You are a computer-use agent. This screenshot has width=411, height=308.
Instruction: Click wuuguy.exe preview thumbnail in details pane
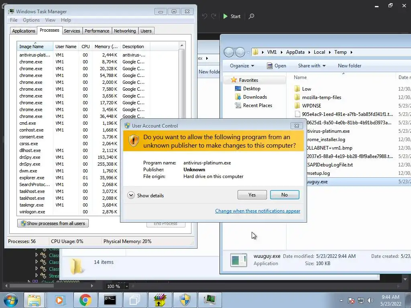click(x=238, y=260)
